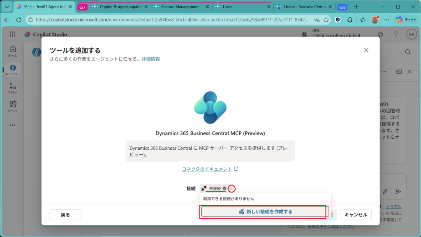Expand the 接続 connection dropdown chevron
This screenshot has height=237, width=421.
(x=231, y=188)
